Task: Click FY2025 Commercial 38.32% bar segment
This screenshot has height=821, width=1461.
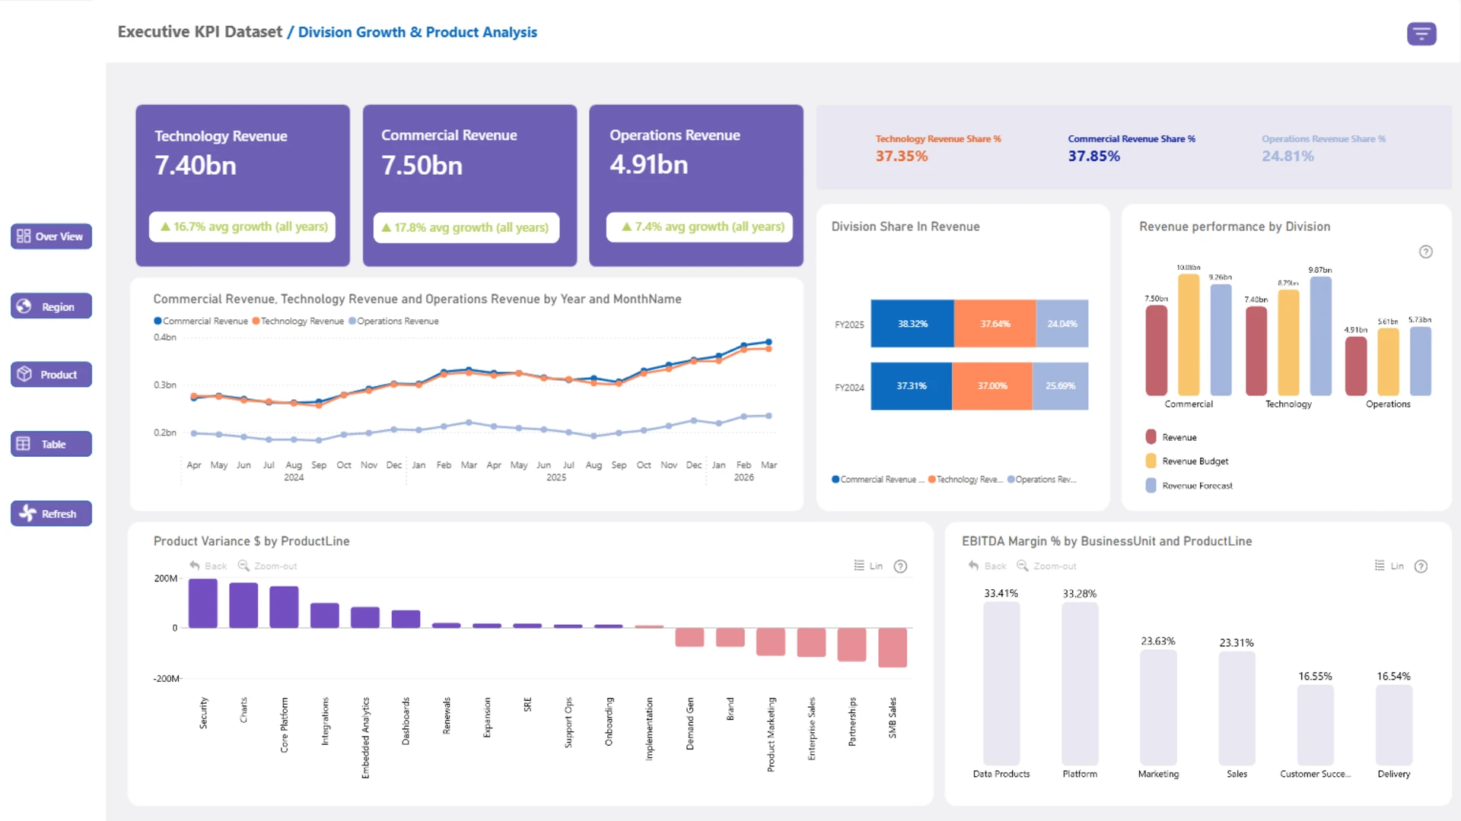Action: (x=912, y=324)
